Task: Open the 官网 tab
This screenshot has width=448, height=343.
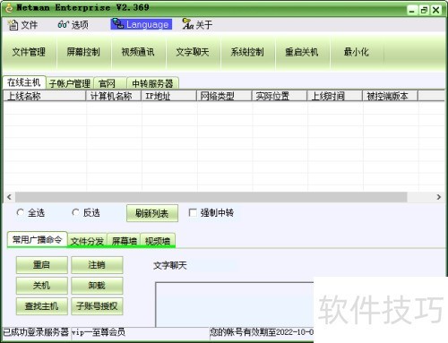Action: (x=110, y=83)
